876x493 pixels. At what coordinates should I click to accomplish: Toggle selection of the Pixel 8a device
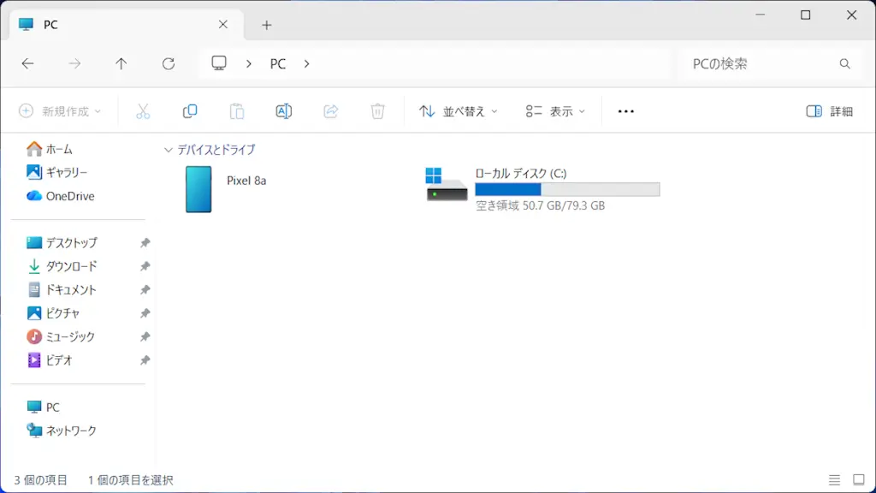pyautogui.click(x=198, y=189)
